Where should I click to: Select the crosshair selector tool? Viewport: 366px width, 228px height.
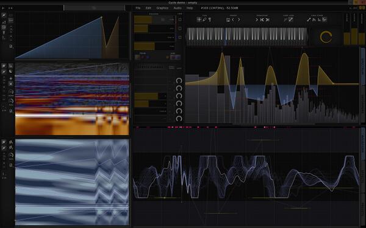tap(199, 19)
